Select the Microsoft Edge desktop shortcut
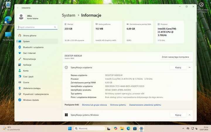211x132 pixels. (8, 21)
